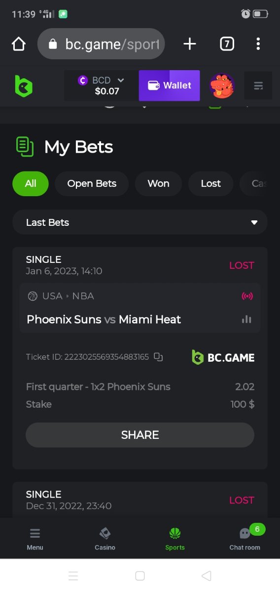The height and width of the screenshot is (593, 280).
Task: Tap the browser home icon
Action: [19, 44]
